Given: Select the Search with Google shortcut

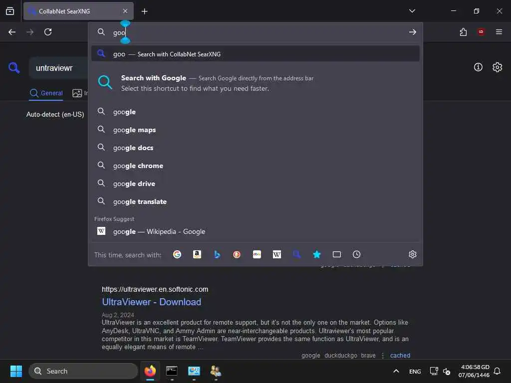Looking at the screenshot, I should point(255,83).
